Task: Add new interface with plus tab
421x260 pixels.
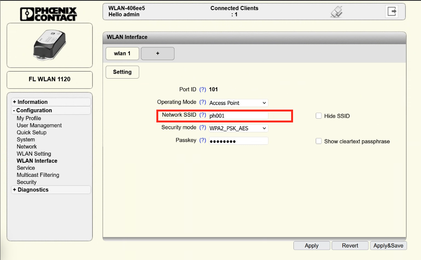Action: click(x=157, y=54)
